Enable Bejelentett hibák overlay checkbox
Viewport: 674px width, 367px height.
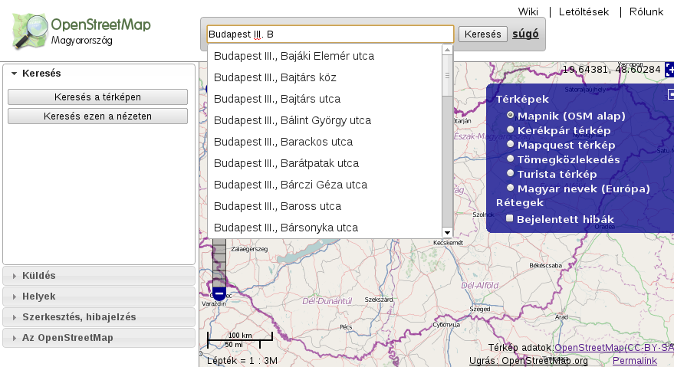(510, 218)
